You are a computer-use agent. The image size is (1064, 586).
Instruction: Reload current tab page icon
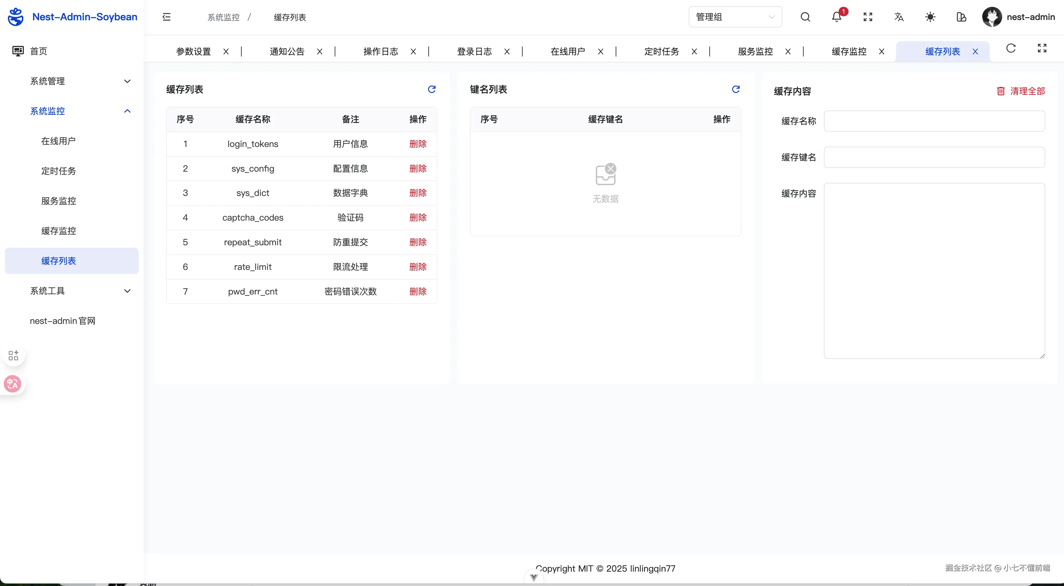tap(1011, 48)
